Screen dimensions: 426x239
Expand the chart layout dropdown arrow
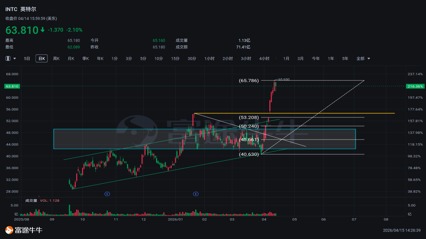coord(15,58)
